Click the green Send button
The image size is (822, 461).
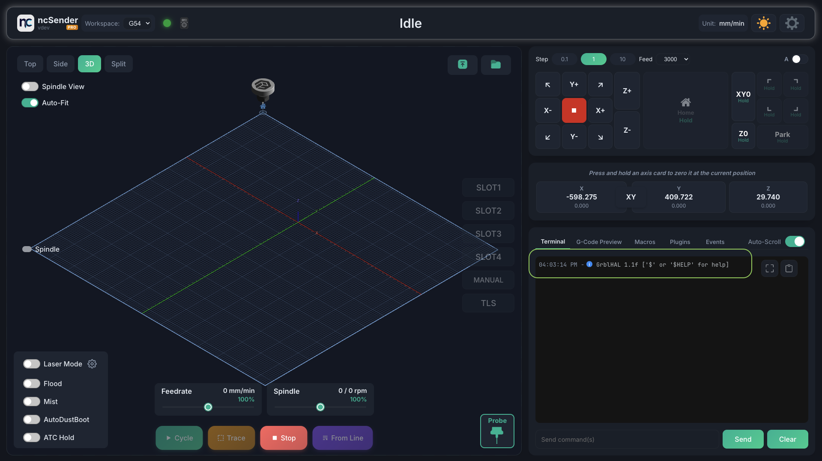[x=743, y=439]
